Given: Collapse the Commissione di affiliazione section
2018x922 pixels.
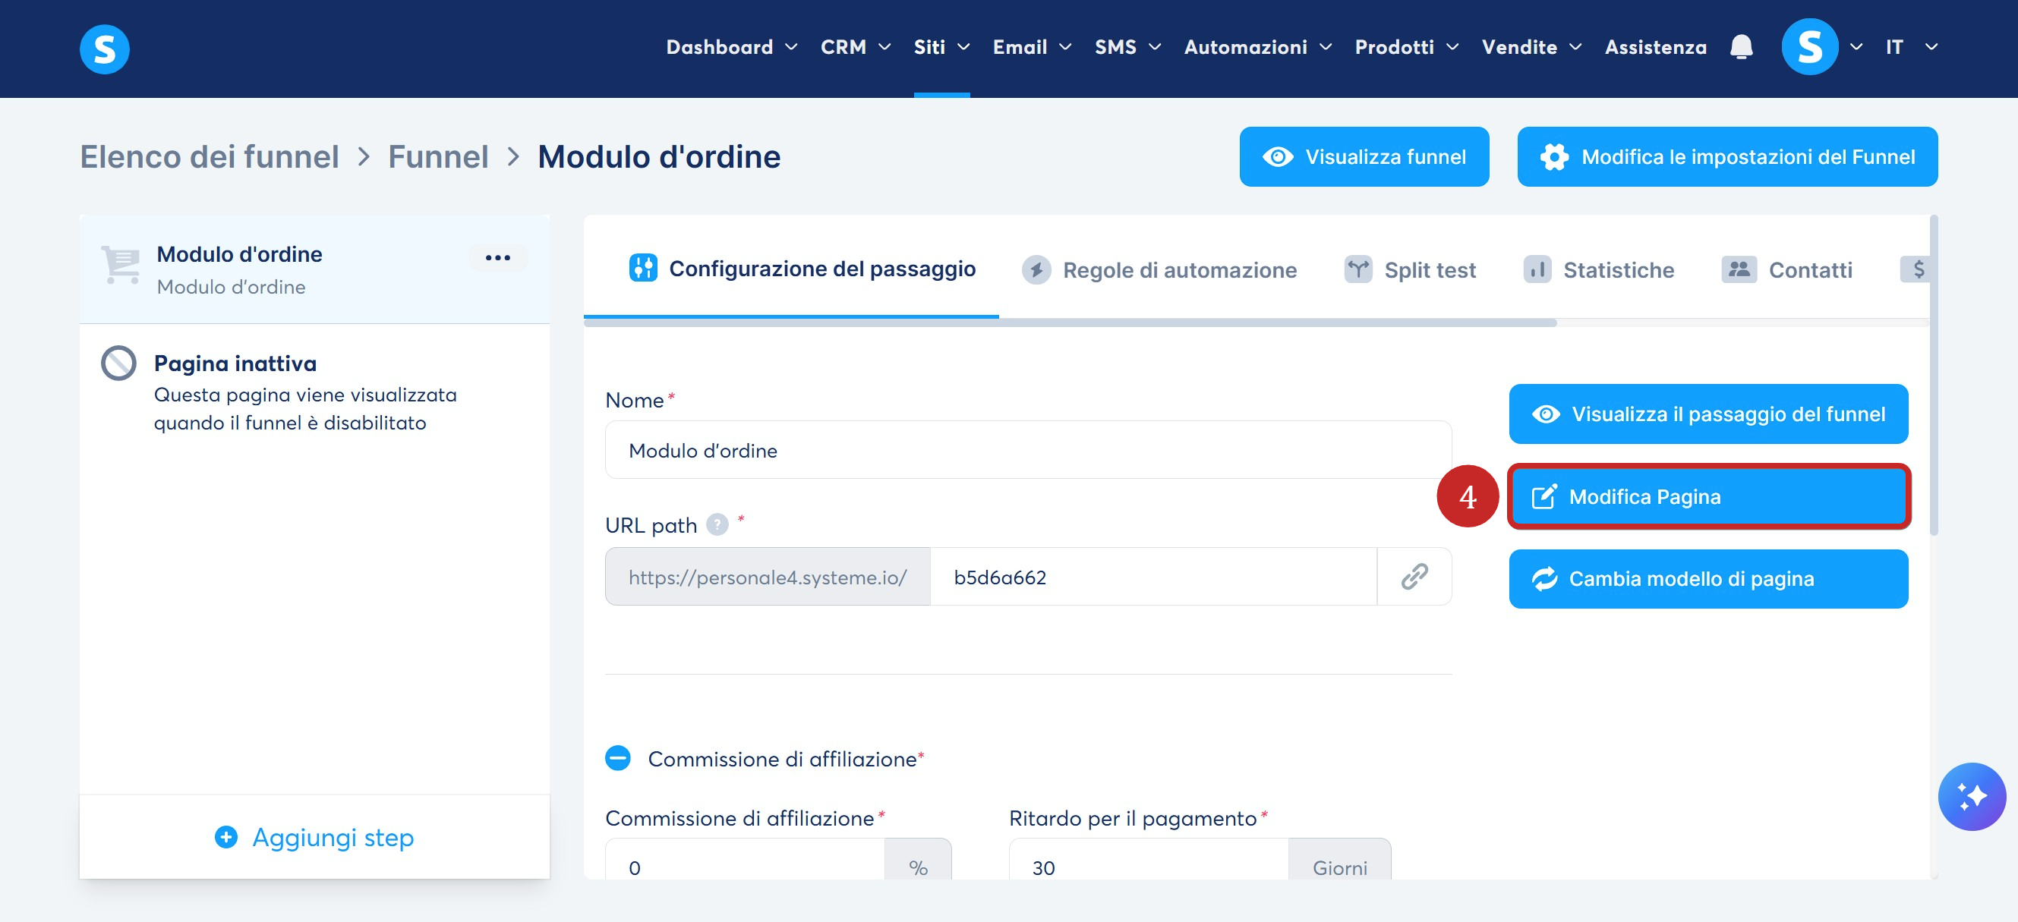Looking at the screenshot, I should coord(618,758).
